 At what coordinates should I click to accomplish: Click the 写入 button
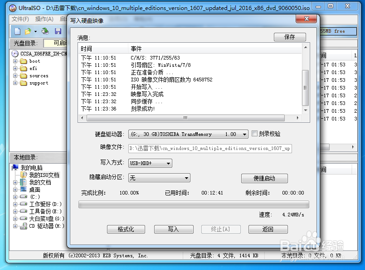[x=174, y=229]
